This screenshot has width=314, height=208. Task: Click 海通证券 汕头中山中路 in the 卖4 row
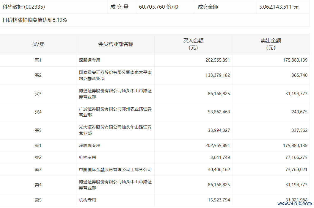(x=115, y=185)
